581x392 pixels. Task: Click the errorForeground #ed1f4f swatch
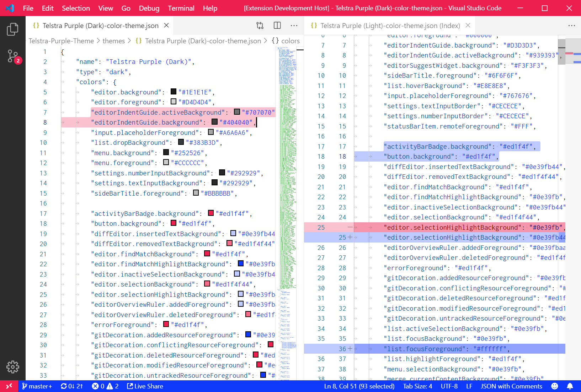(166, 324)
